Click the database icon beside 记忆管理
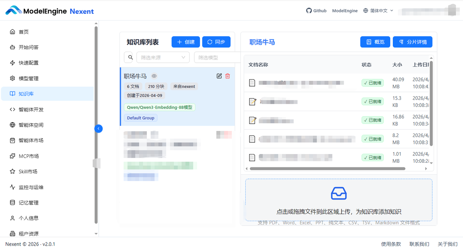This screenshot has height=250, width=463. tap(13, 203)
